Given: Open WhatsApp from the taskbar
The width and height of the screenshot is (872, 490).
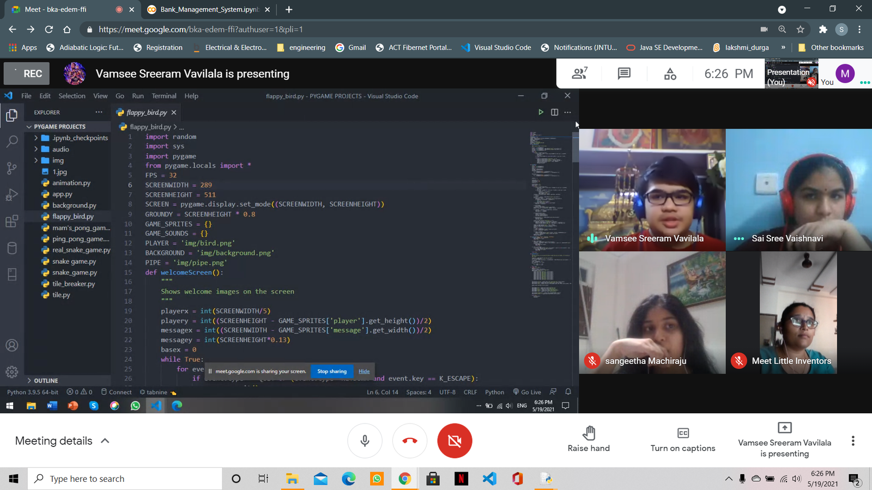Looking at the screenshot, I should point(377,479).
